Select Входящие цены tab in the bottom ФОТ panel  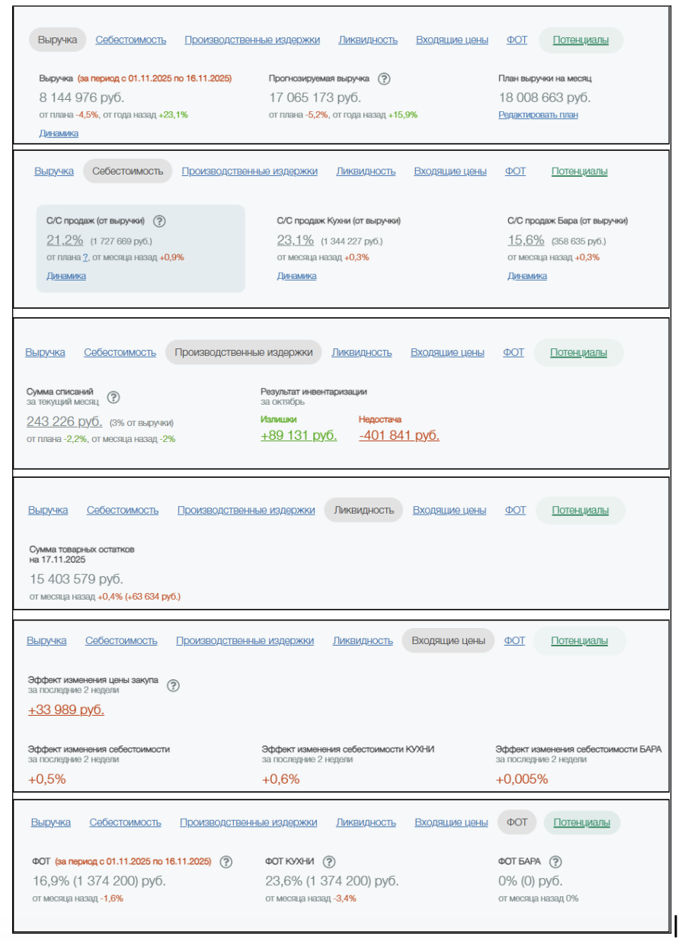[451, 822]
